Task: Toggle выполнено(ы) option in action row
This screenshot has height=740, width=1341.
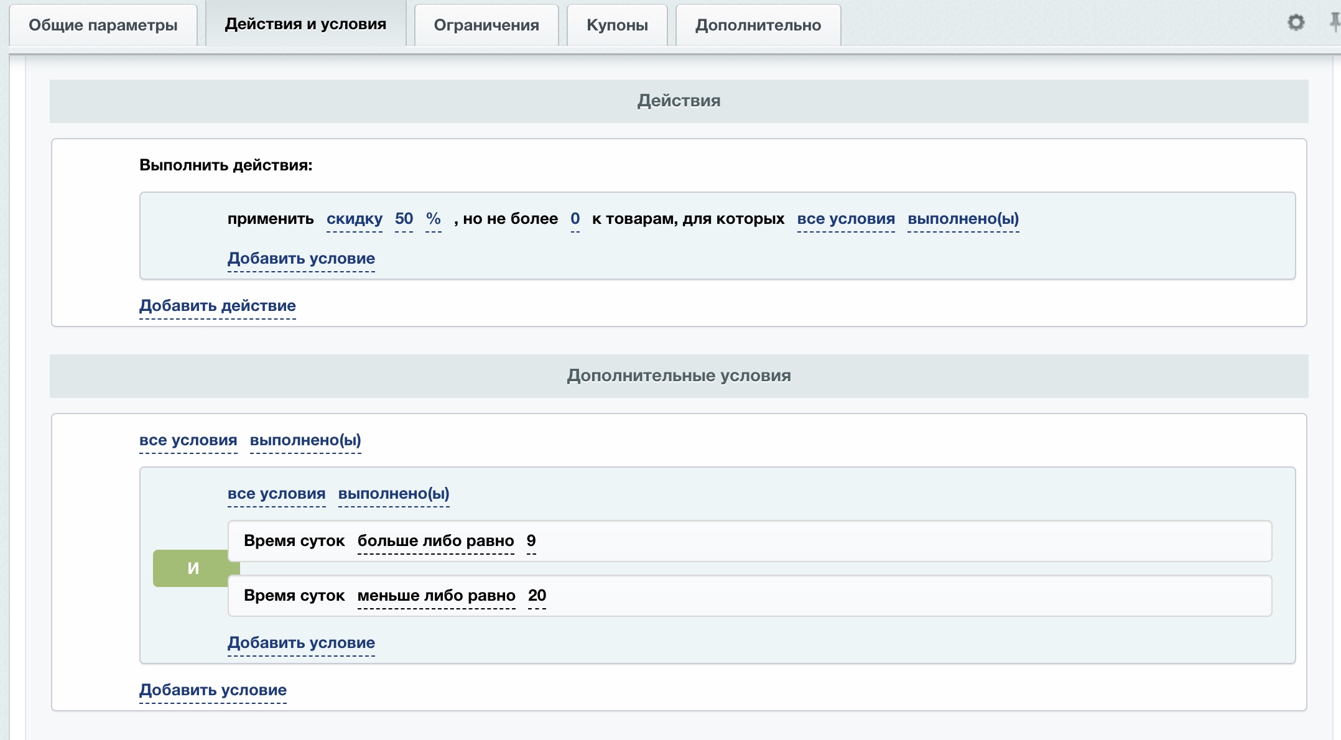Action: pyautogui.click(x=963, y=219)
